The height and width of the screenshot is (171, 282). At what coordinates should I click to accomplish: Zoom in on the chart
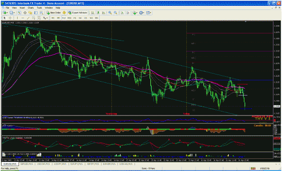click(x=110, y=13)
